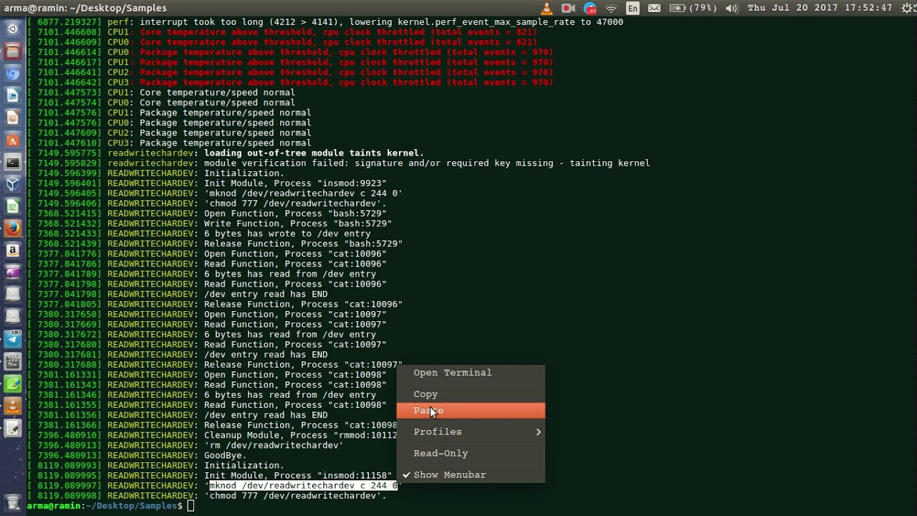Launch the orange VLC cone dock icon
The image size is (917, 516).
pyautogui.click(x=12, y=406)
